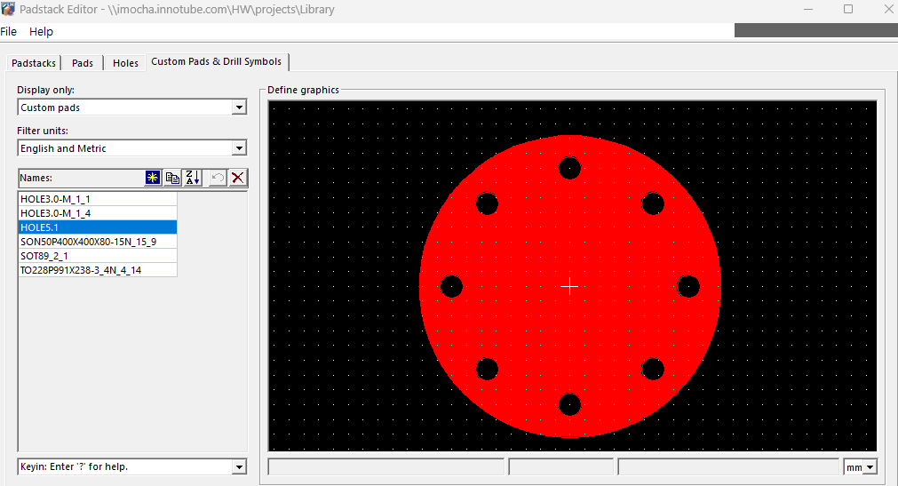Click the Keyin command input field
Screen dimensions: 898x486
(x=123, y=467)
